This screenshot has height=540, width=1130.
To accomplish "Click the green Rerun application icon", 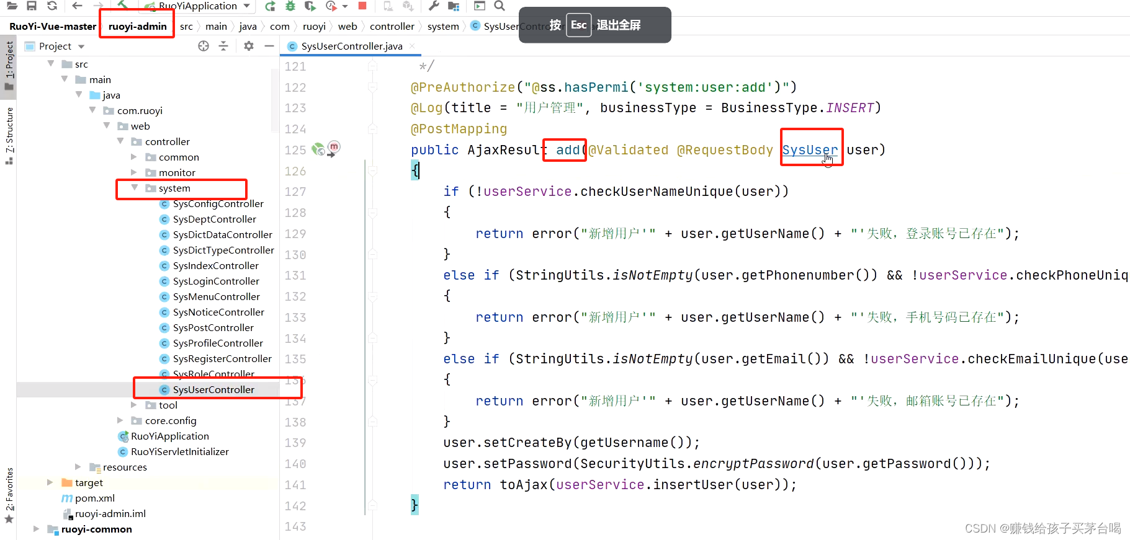I will (x=270, y=6).
